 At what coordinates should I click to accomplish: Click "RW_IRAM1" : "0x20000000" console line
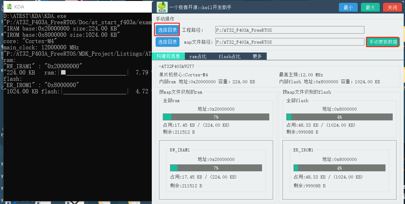43,66
